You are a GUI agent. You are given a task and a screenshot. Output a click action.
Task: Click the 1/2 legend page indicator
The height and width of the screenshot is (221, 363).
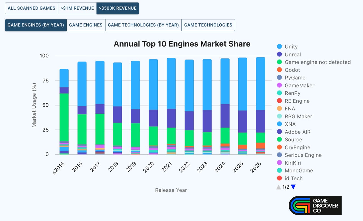286,187
